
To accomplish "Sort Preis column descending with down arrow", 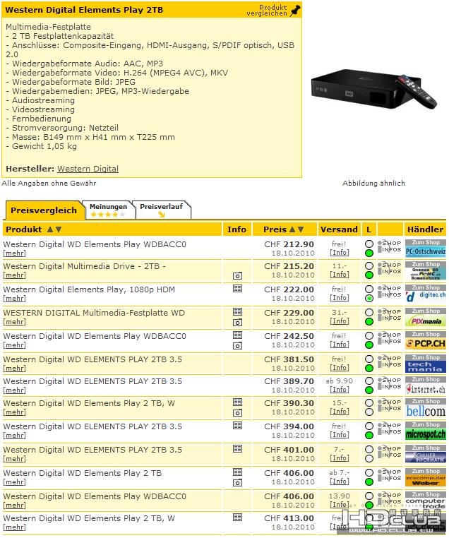I will coord(301,229).
